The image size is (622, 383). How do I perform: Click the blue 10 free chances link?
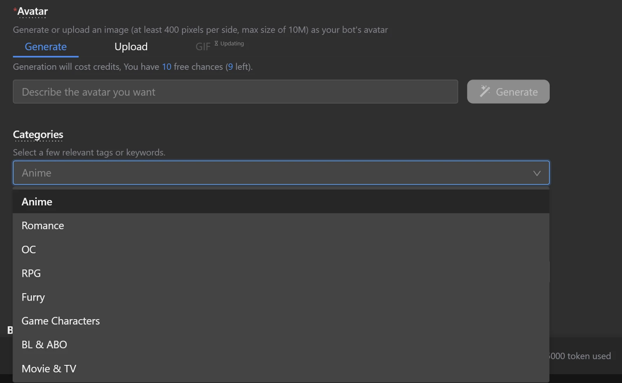(x=166, y=66)
